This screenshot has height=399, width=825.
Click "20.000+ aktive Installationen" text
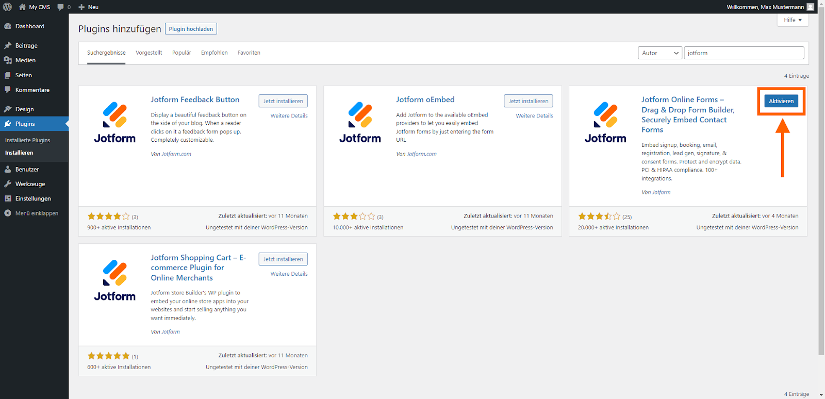pyautogui.click(x=613, y=227)
